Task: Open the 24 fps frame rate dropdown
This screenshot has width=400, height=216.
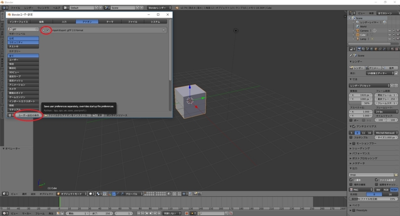Action: [386, 112]
